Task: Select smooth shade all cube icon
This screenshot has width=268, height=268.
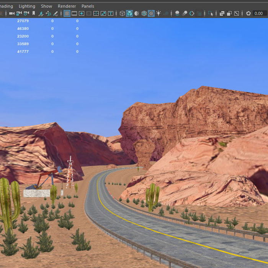Action: click(129, 13)
